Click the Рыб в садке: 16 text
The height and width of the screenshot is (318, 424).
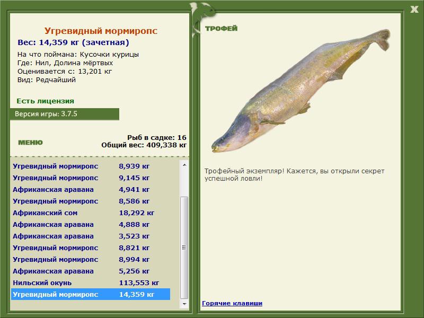(x=157, y=137)
